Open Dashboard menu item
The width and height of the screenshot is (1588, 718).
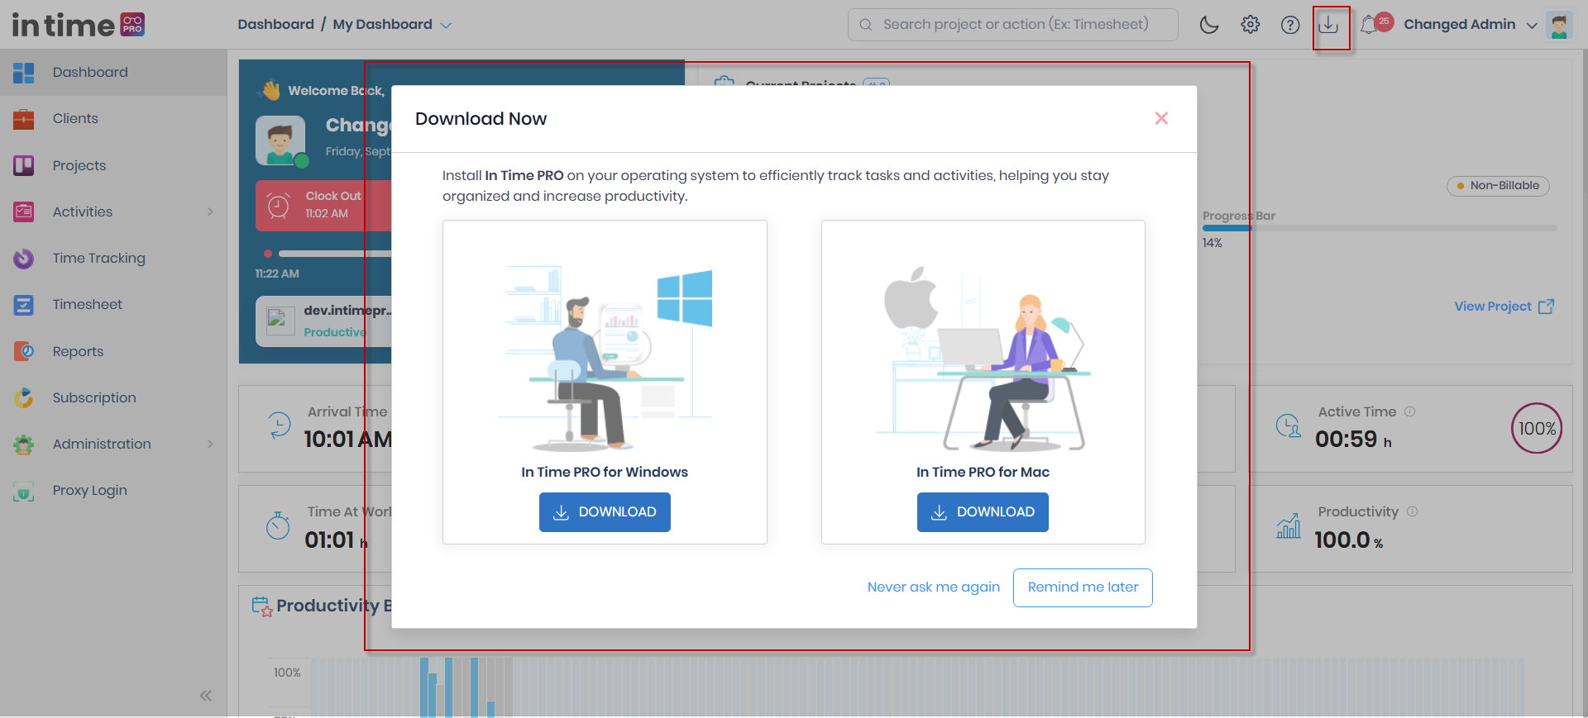113,73
